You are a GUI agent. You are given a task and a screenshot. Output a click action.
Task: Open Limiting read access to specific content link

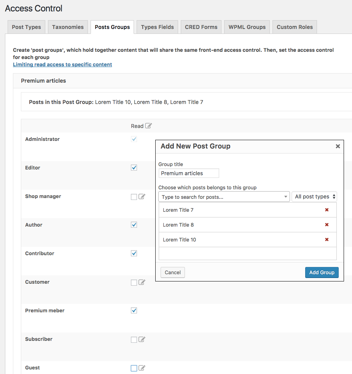pos(62,65)
